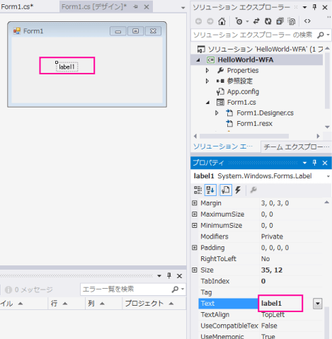Select Form1.resx in the tree
This screenshot has height=339, width=332.
(x=254, y=124)
